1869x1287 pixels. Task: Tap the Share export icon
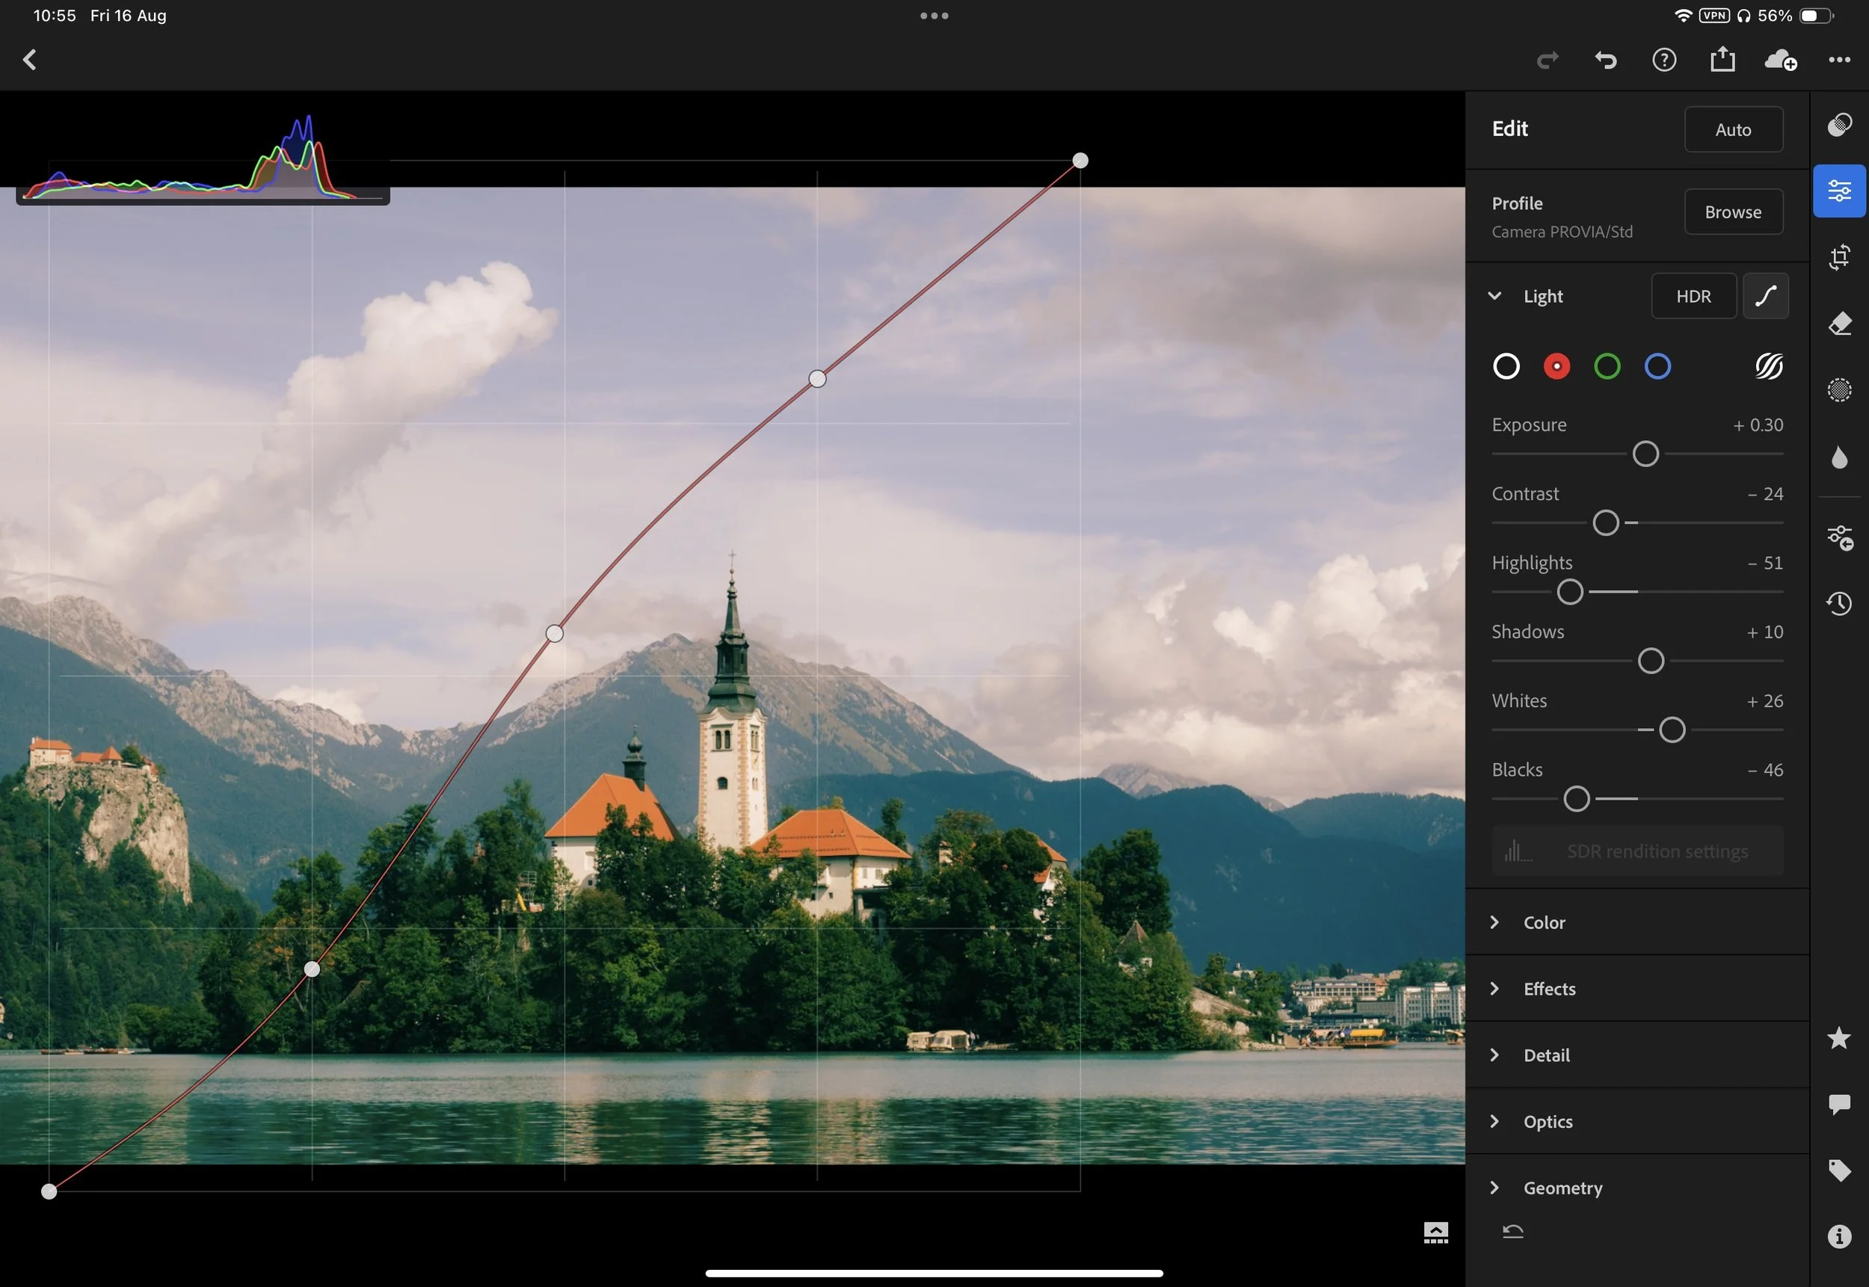click(1722, 60)
